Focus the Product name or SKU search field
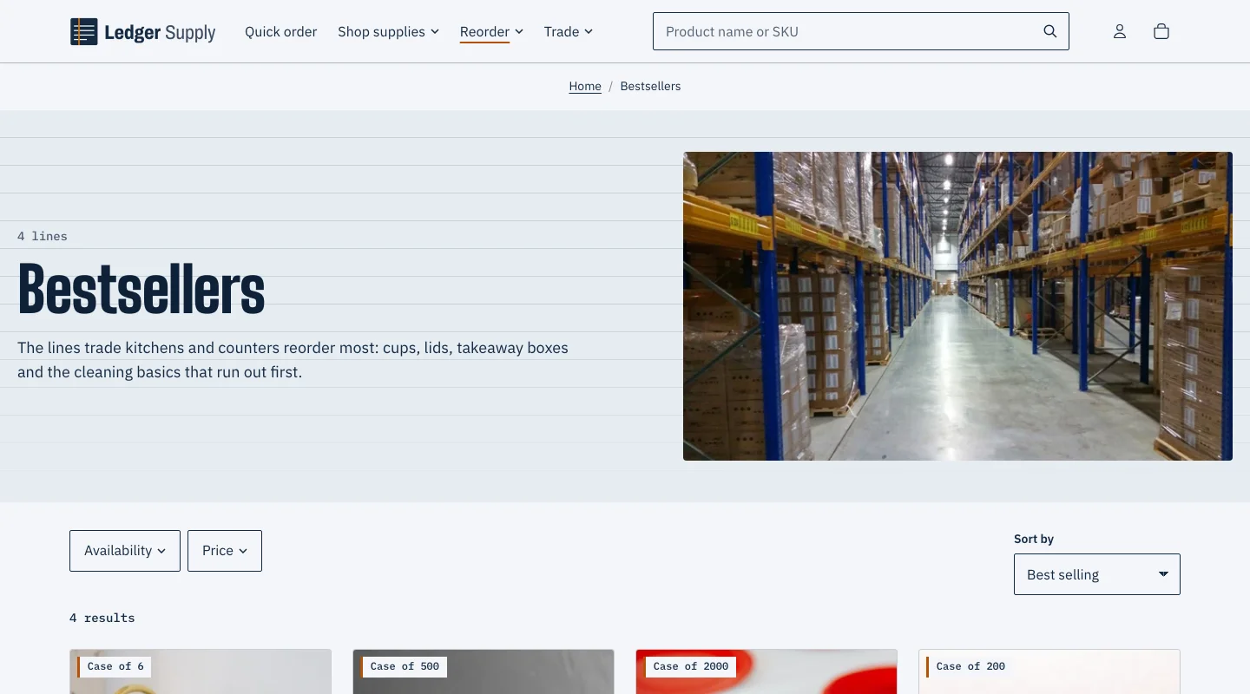Viewport: 1250px width, 694px height. (x=861, y=31)
